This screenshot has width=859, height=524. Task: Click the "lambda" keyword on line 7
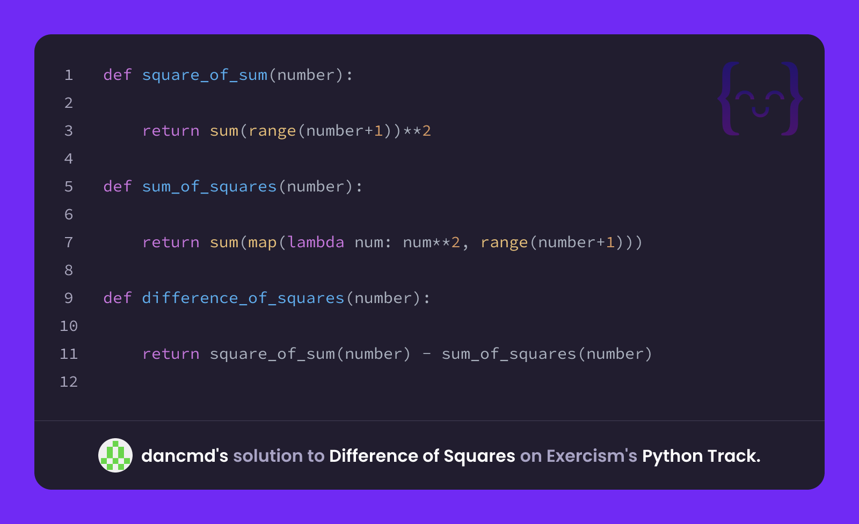coord(316,242)
